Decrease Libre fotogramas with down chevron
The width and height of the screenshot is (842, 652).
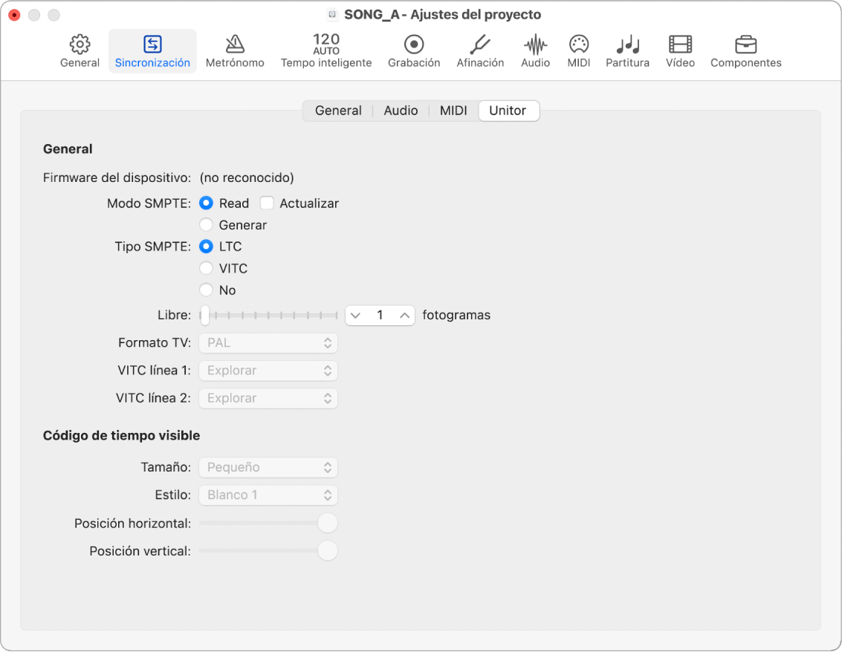355,316
